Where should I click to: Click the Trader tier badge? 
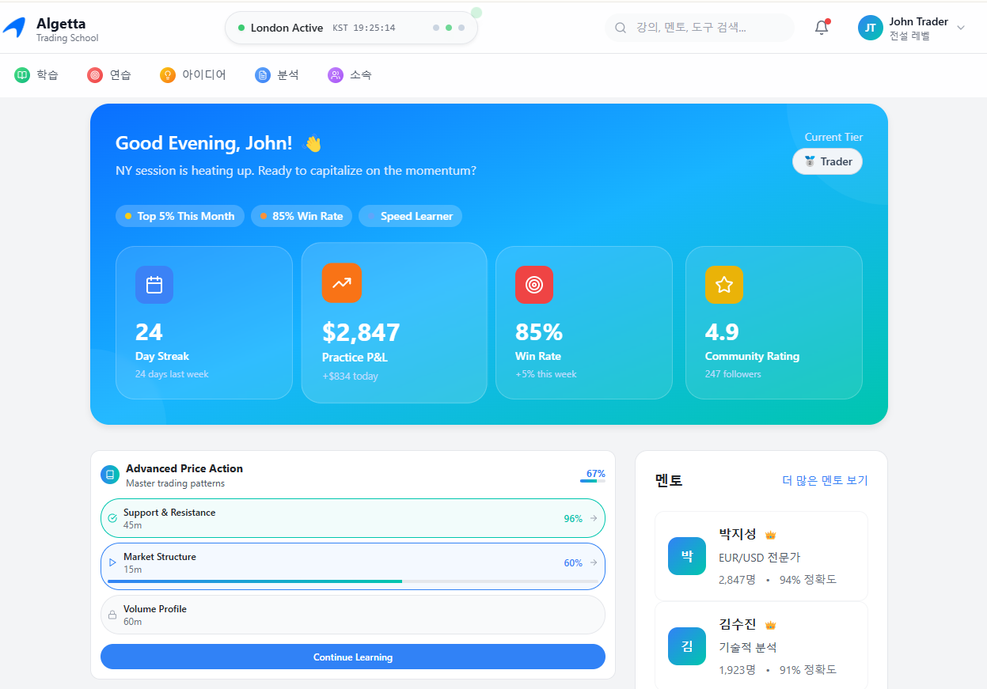click(827, 161)
